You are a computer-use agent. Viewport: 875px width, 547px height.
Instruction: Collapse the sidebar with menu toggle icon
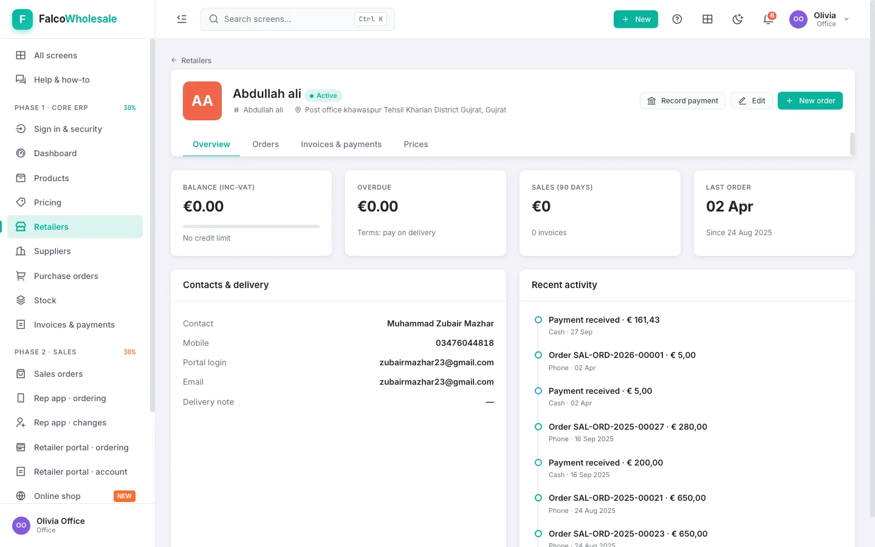tap(182, 19)
